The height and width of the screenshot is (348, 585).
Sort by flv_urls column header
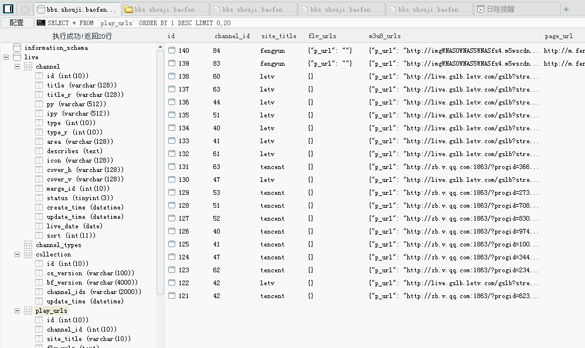(322, 36)
